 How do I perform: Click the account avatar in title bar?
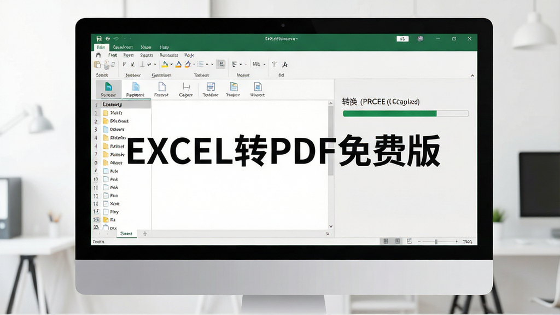click(421, 39)
